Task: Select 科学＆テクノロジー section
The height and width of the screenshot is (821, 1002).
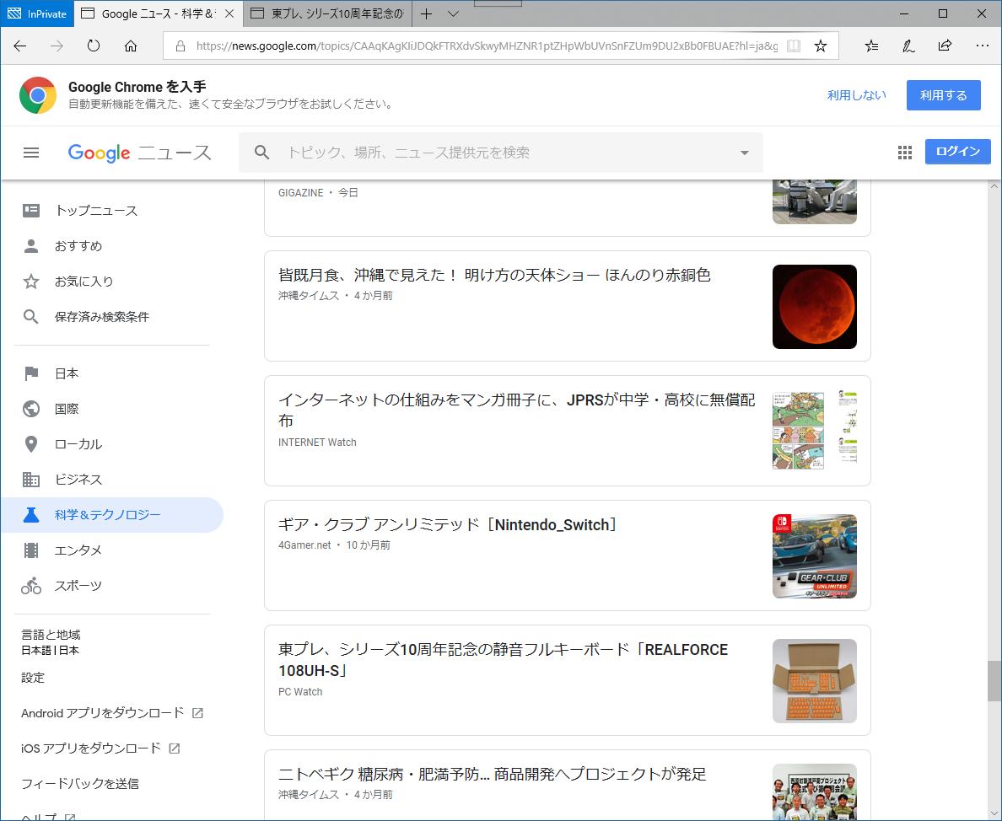Action: pyautogui.click(x=112, y=514)
